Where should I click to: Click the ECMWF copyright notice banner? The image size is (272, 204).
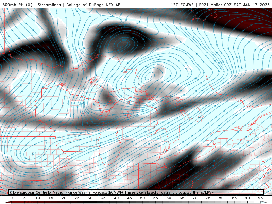pyautogui.click(x=136, y=192)
